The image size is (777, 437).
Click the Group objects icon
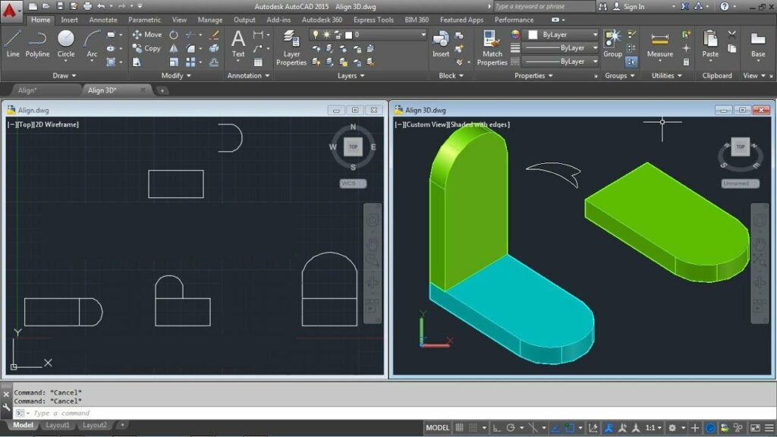click(612, 42)
